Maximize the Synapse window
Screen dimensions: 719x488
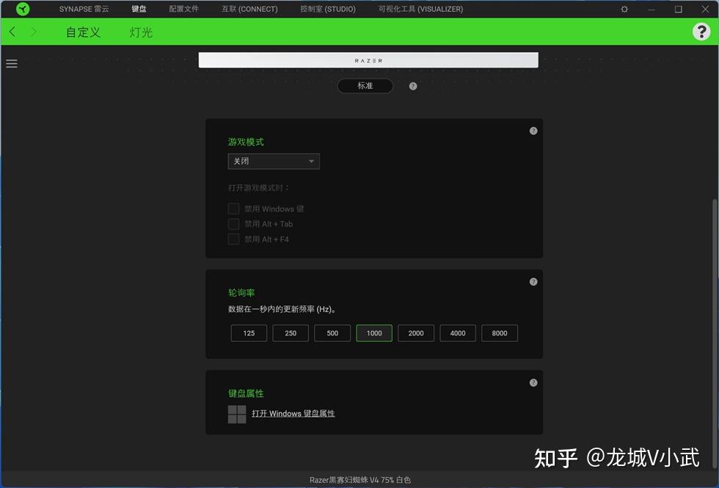pos(678,9)
